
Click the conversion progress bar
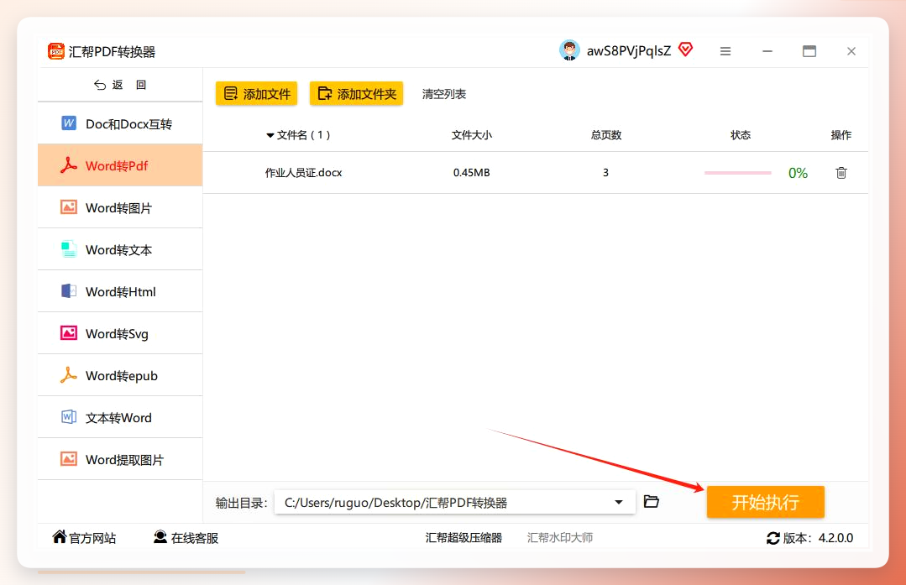pyautogui.click(x=738, y=173)
